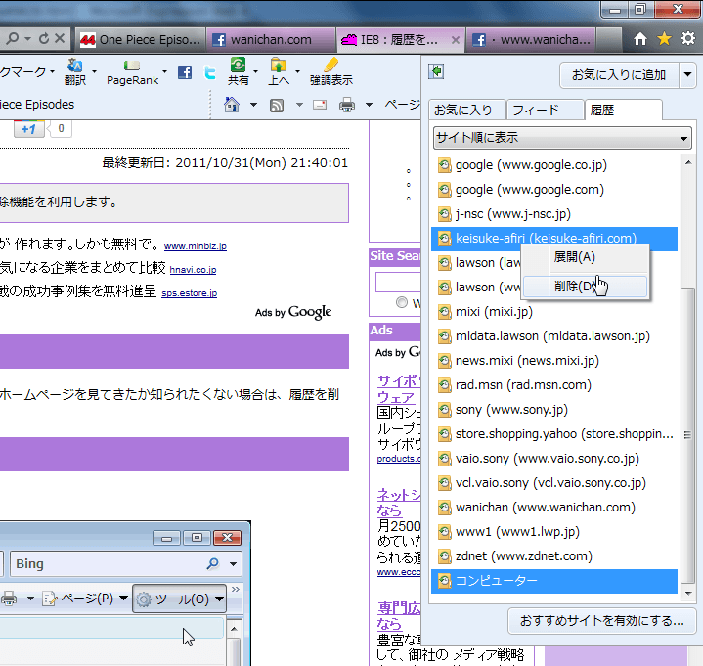The height and width of the screenshot is (666, 703).
Task: Open the Bing search provider dropdown arrow
Action: coord(233,563)
